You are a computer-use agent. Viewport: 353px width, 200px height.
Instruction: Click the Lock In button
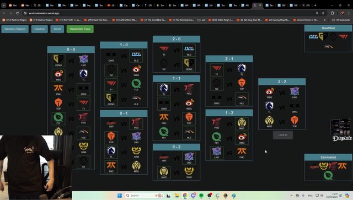tap(283, 135)
